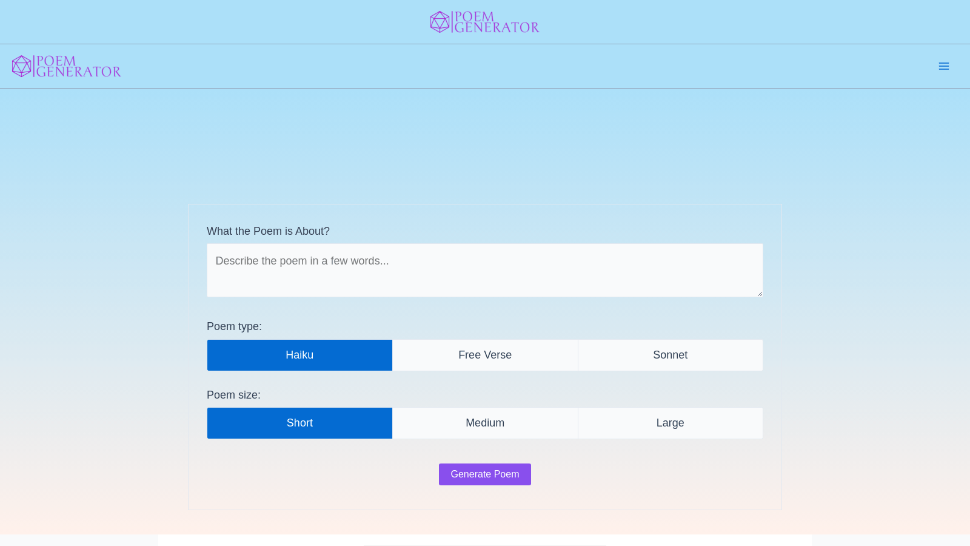Click the Poem Generator text in the left header logo
Image resolution: width=970 pixels, height=546 pixels.
click(x=78, y=66)
